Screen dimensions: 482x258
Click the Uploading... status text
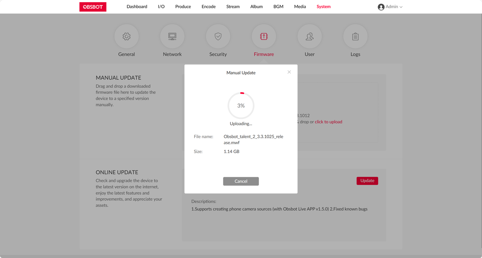coord(241,123)
